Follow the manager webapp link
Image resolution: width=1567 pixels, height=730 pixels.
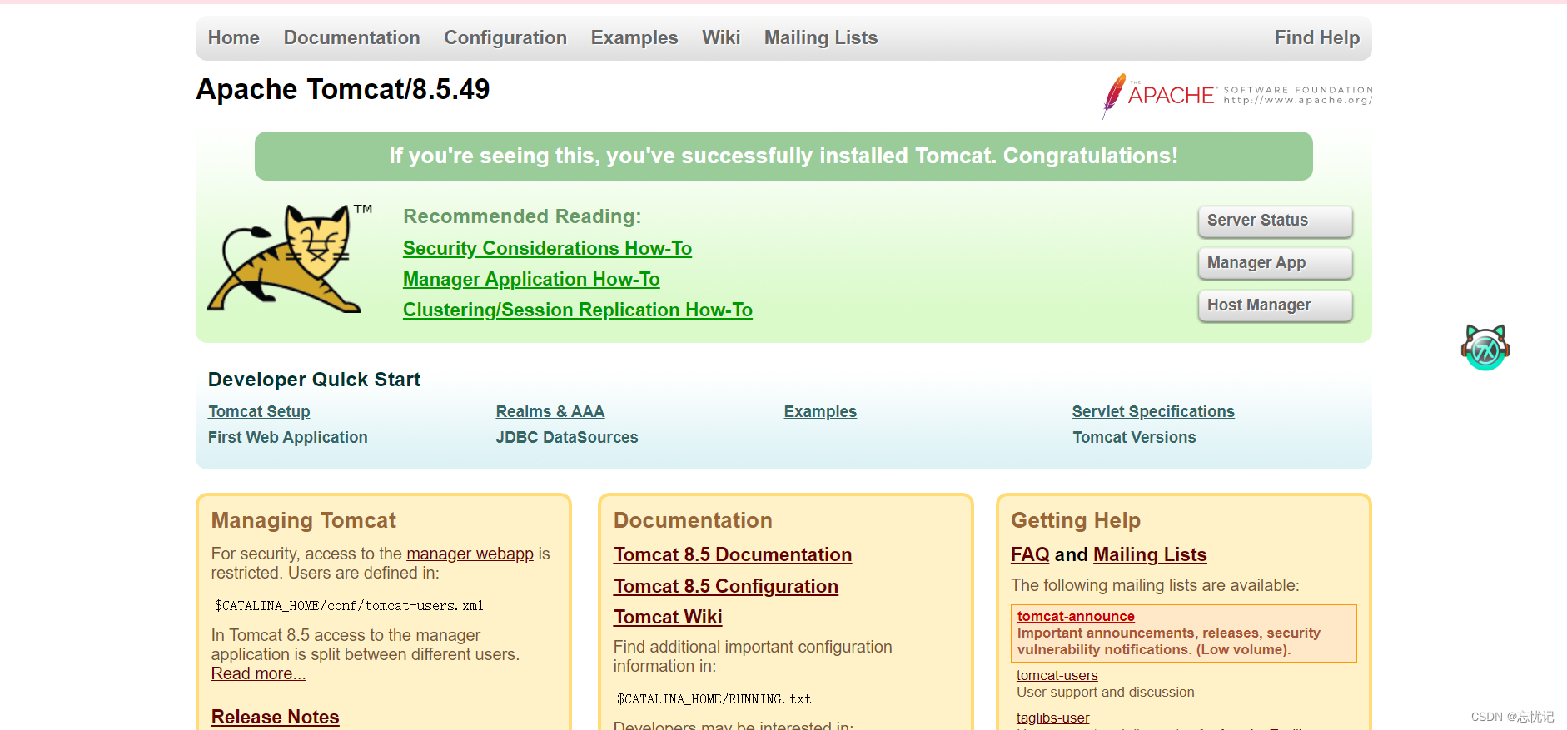[x=470, y=554]
